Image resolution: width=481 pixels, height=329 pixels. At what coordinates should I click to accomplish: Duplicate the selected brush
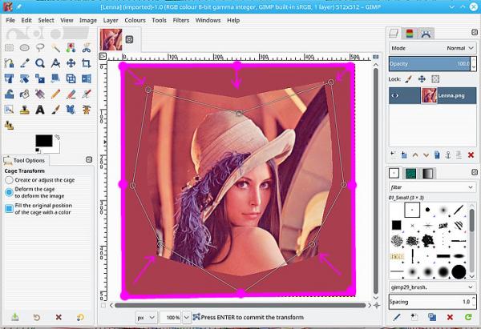point(432,317)
